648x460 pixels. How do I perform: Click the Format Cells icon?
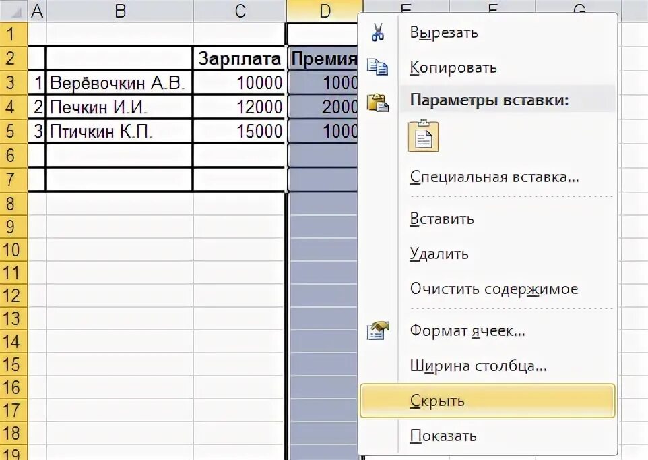(x=378, y=330)
